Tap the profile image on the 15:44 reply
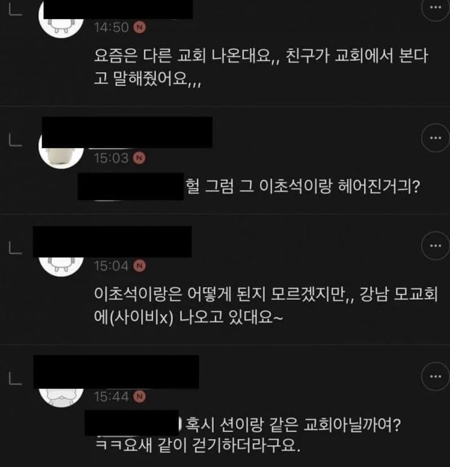This screenshot has height=467, width=450. point(61,396)
